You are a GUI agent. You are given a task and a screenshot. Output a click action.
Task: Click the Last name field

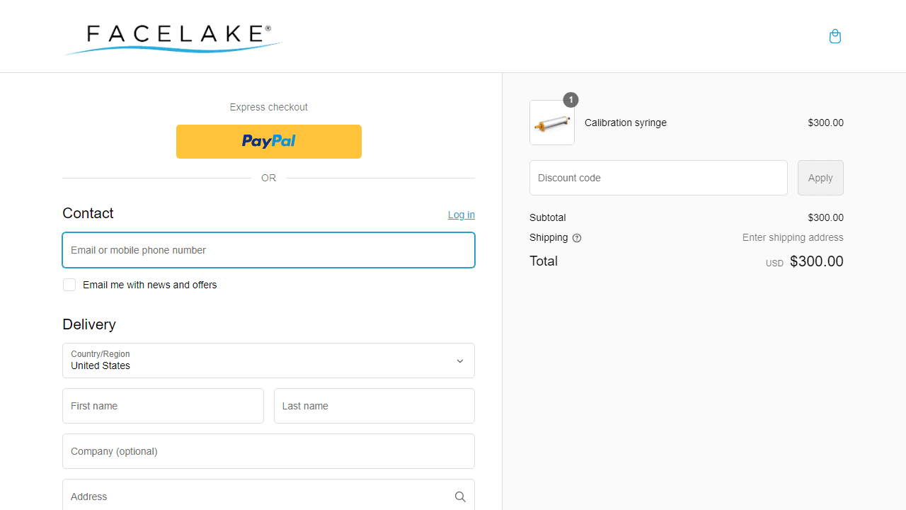pos(374,406)
